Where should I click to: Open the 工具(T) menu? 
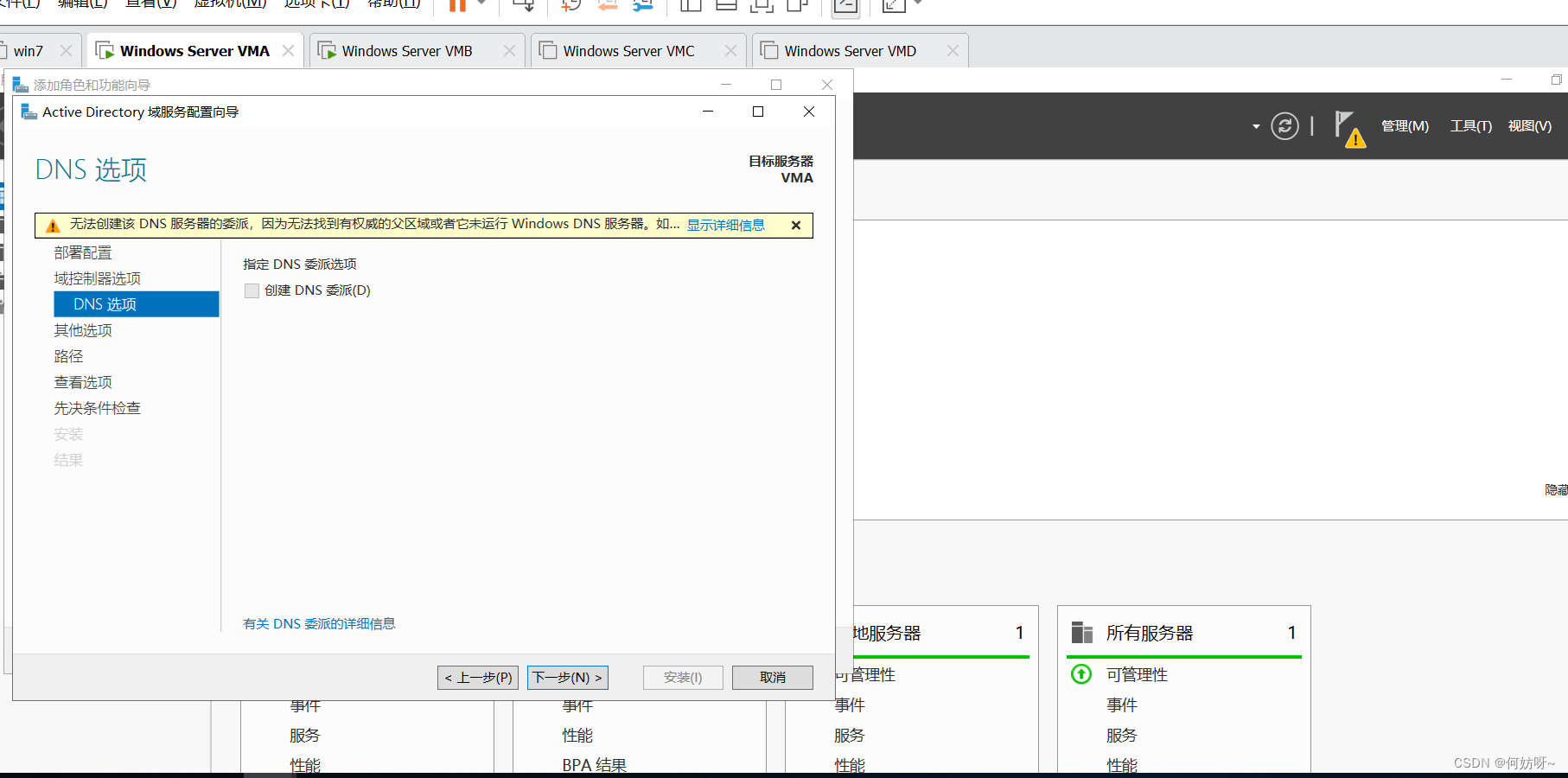point(1471,126)
